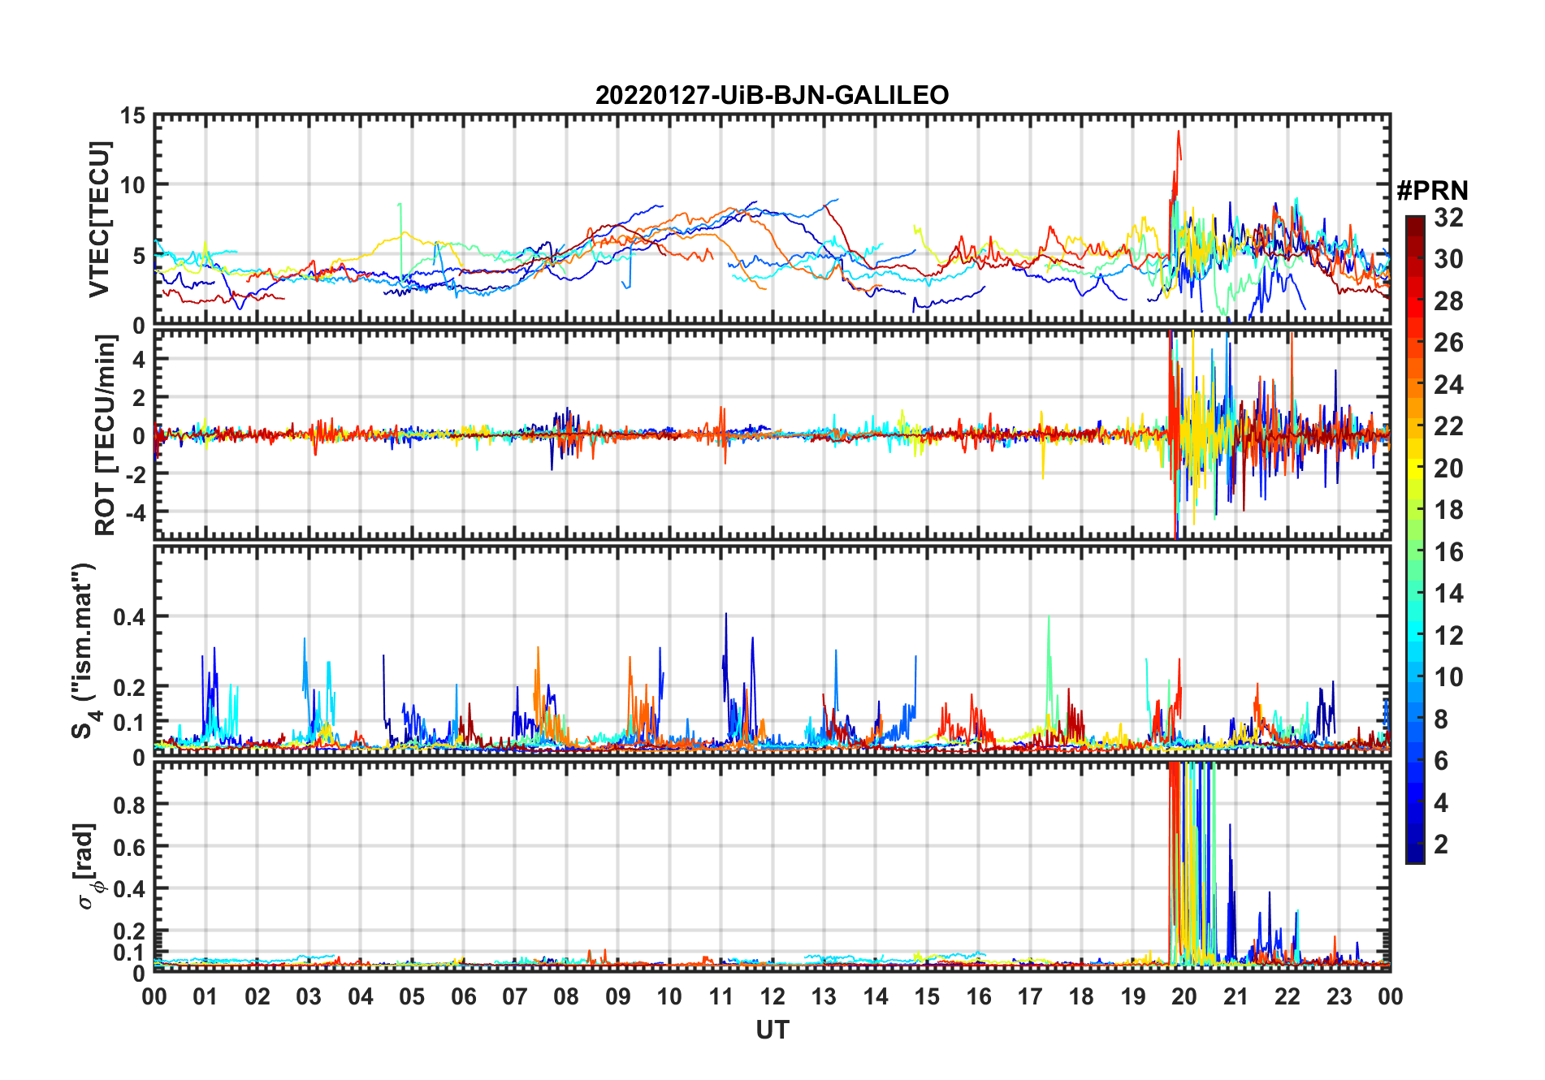
Task: Select colorbar tick label 6
Action: tap(1441, 761)
